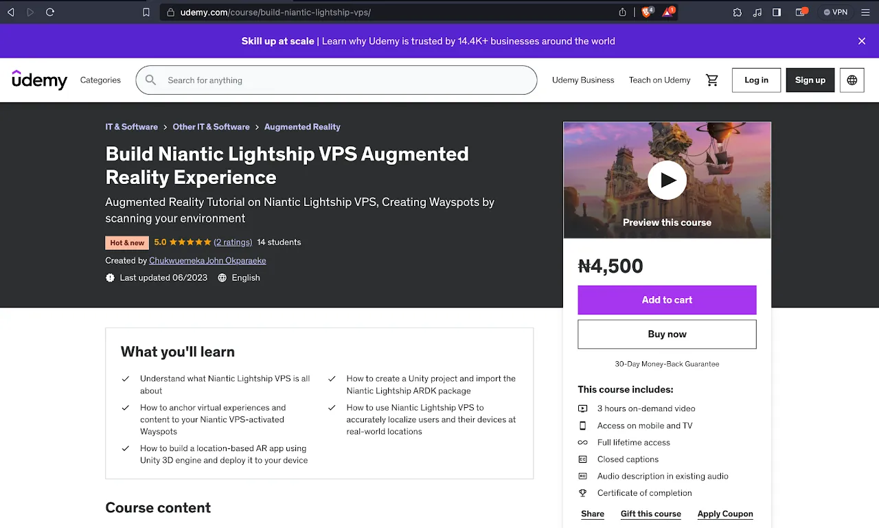This screenshot has height=528, width=879.
Task: Click "How to create a Unity project" item
Action: pos(431,384)
